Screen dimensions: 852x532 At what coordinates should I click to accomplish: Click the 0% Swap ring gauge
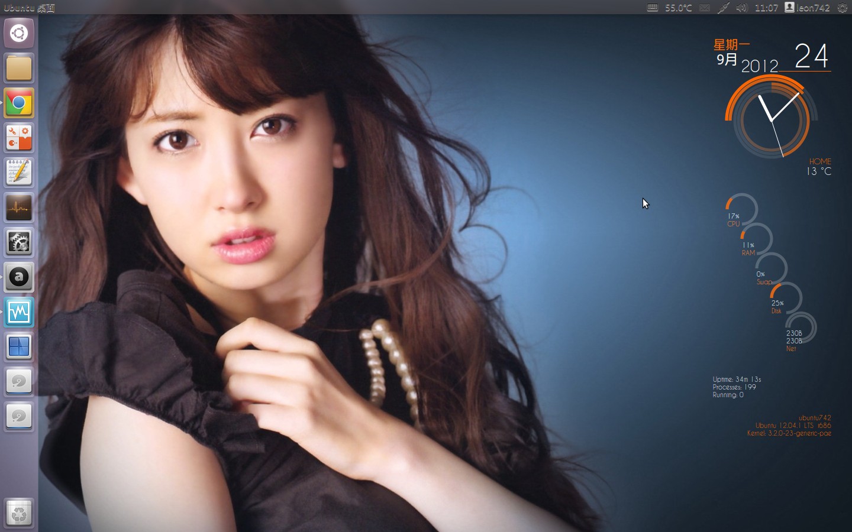point(771,268)
